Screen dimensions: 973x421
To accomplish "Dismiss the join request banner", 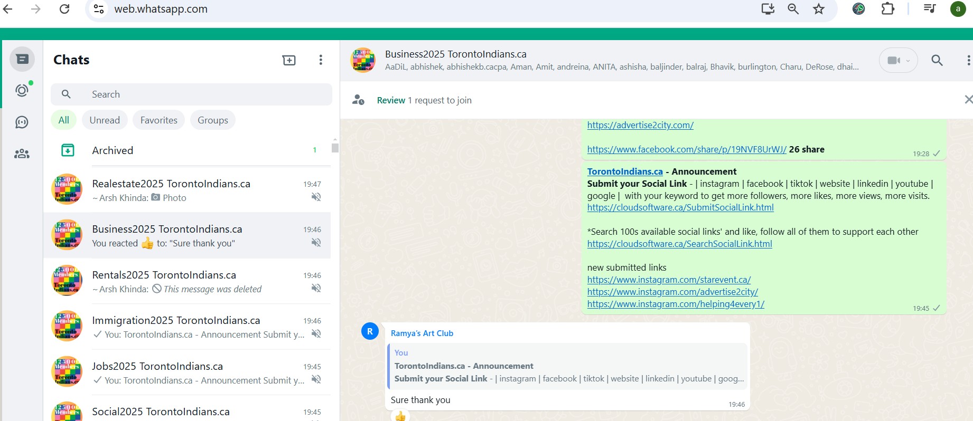I will click(968, 100).
